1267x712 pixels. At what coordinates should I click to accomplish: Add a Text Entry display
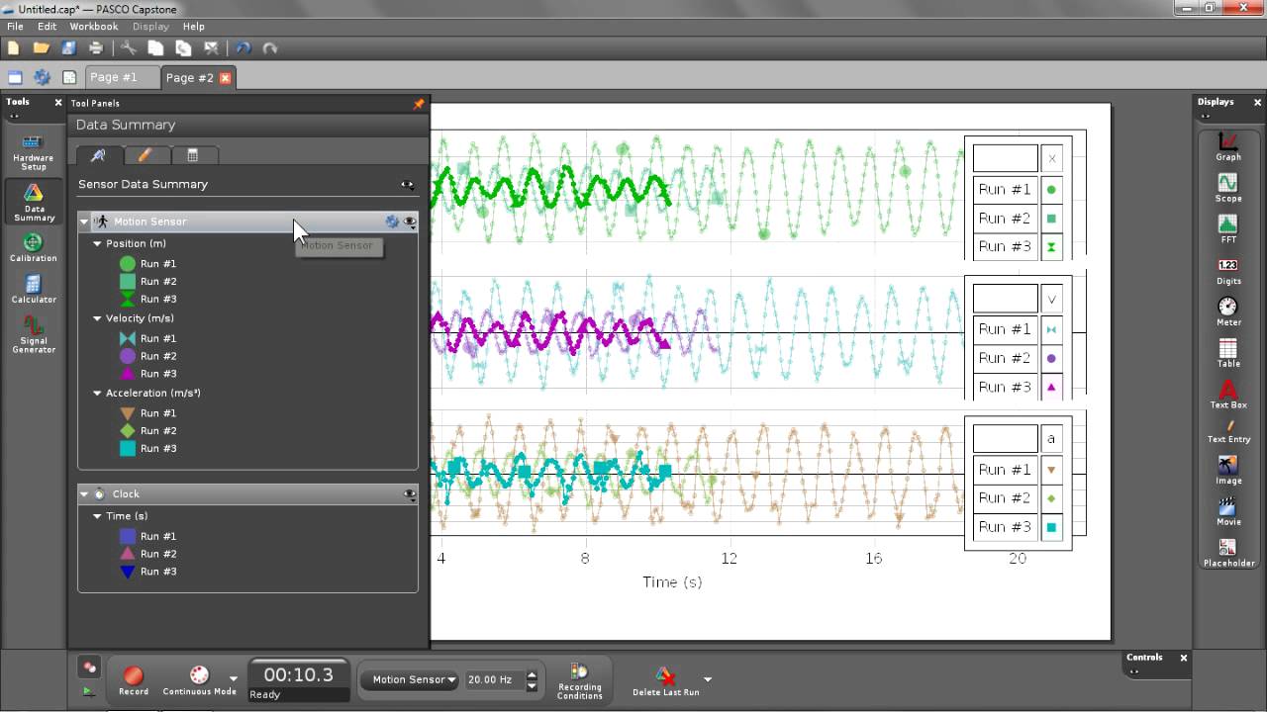[1228, 432]
